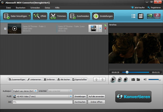The image size is (163, 112).
Task: Open the Schneiden menu
Action: click(x=35, y=8)
